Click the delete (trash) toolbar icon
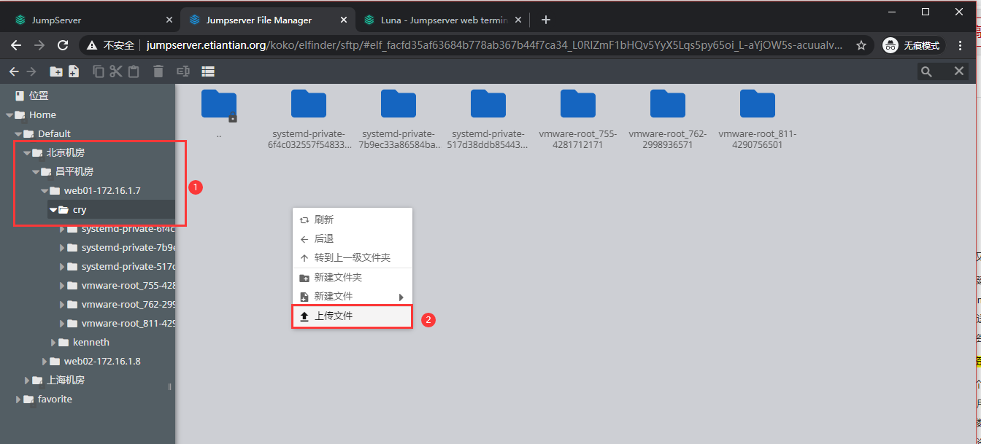981x444 pixels. (x=158, y=71)
